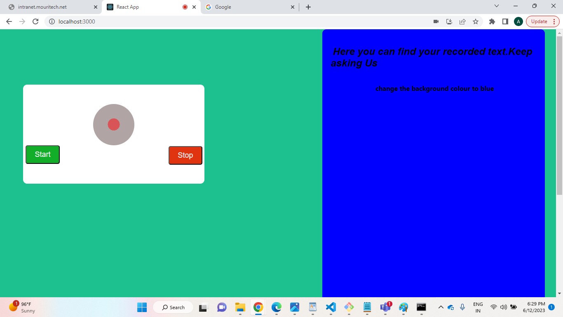Bookmark this page with star icon
The width and height of the screenshot is (563, 317).
(x=476, y=21)
